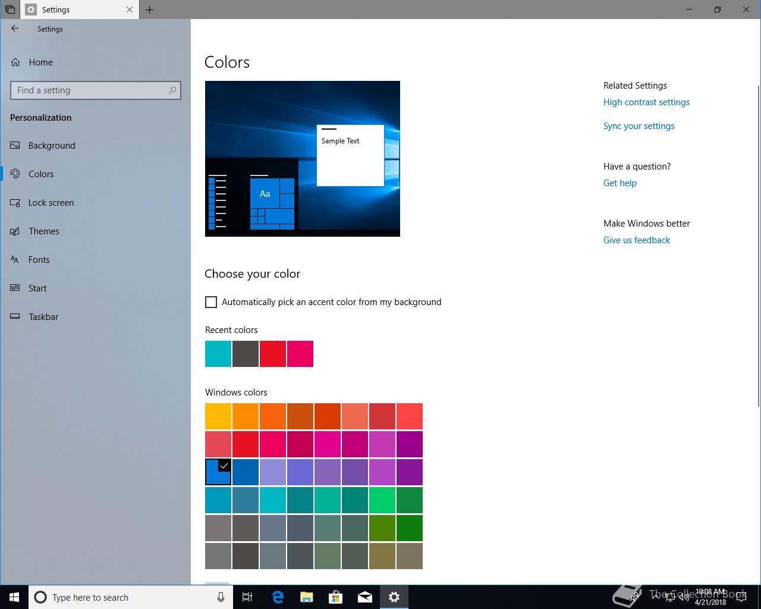
Task: Click Give us feedback link
Action: pyautogui.click(x=636, y=240)
